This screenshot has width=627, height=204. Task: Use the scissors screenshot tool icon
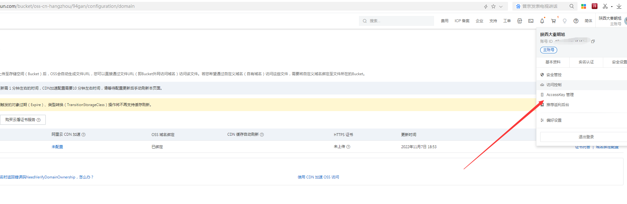605,6
